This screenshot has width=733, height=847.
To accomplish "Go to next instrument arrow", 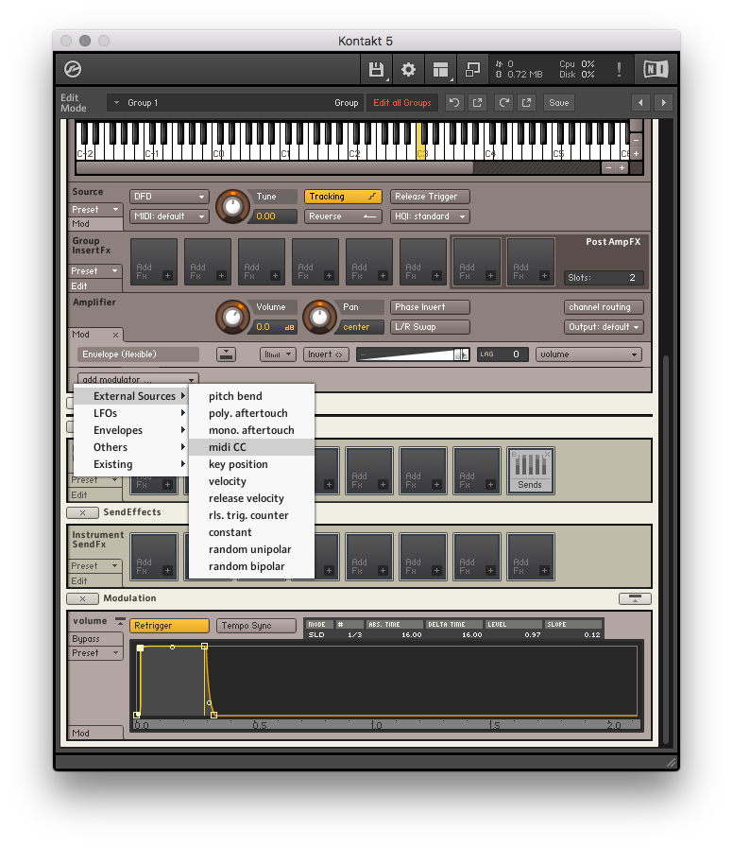I will pos(663,103).
